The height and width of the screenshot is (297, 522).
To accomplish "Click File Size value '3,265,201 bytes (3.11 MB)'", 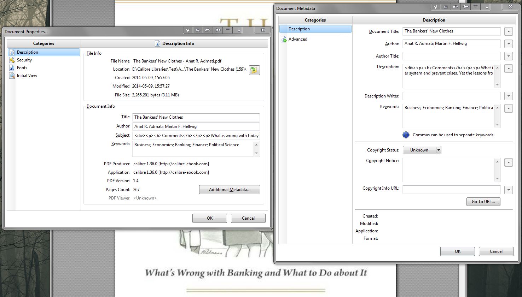I will point(156,95).
